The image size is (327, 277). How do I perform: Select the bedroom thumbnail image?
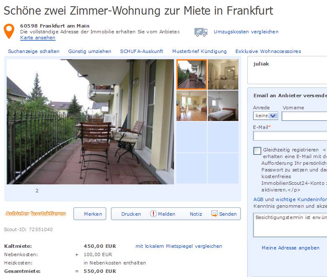(223, 106)
